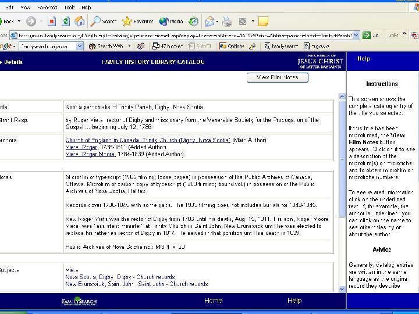Click the catalog pane scrollbar thumb

pos(342,159)
